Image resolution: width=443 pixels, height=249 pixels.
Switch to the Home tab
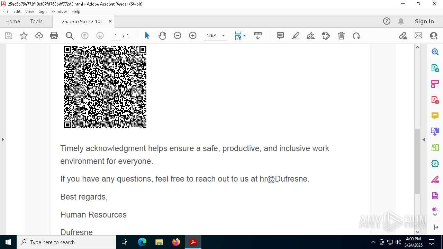(x=13, y=21)
